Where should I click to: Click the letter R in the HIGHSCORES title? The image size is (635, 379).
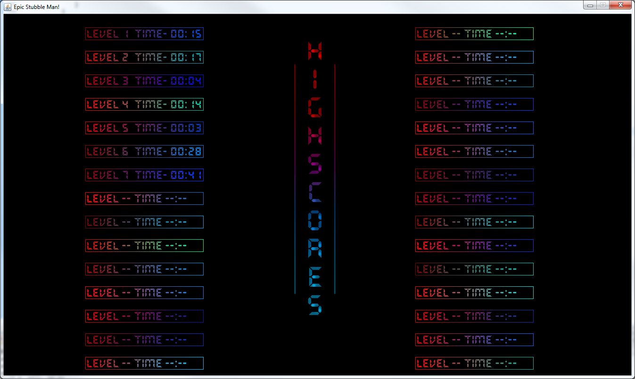tap(314, 248)
